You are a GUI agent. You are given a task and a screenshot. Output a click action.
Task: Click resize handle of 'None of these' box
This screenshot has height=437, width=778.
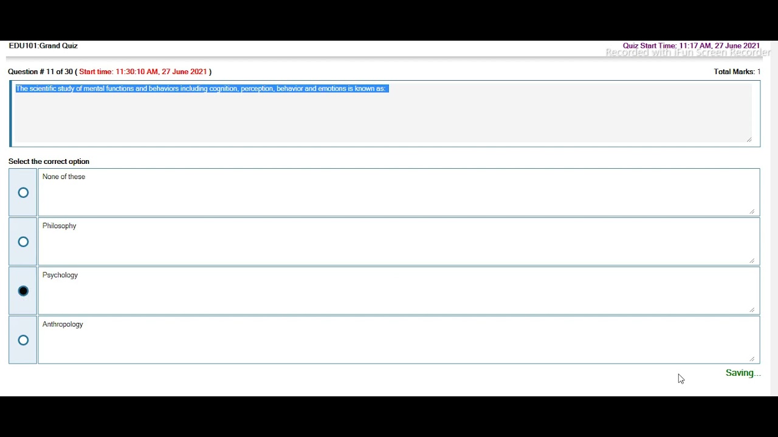[752, 211]
